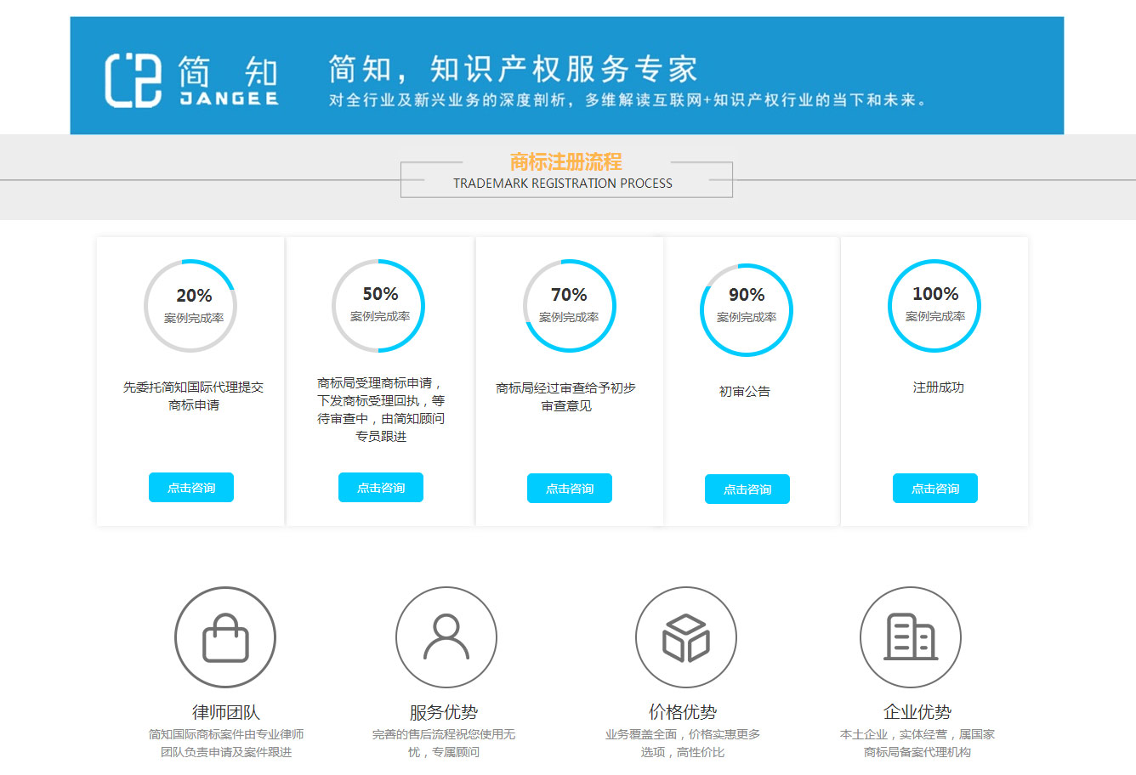Screen dimensions: 1136x775
Task: Click the 简知，知识产权服务专家 banner title
Action: tap(513, 69)
